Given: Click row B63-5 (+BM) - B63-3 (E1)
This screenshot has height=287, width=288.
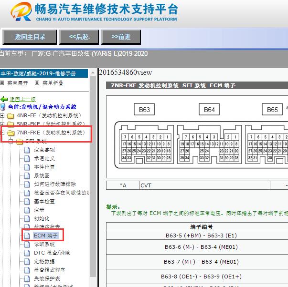Looking at the screenshot, I should click(197, 236).
